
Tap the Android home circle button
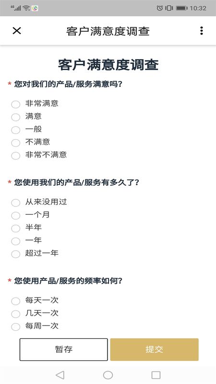point(108,375)
